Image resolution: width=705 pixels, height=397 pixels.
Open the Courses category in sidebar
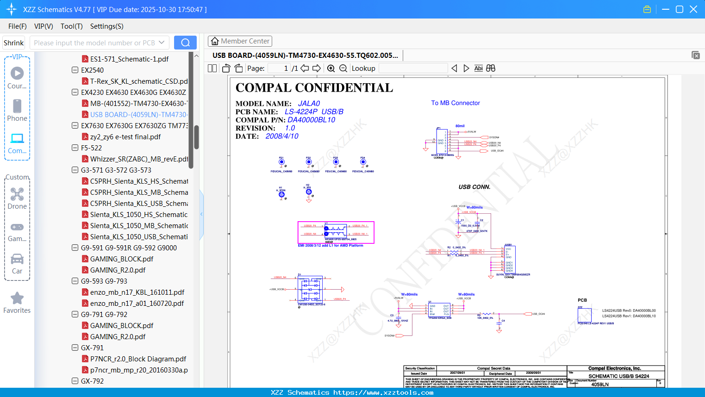17,78
